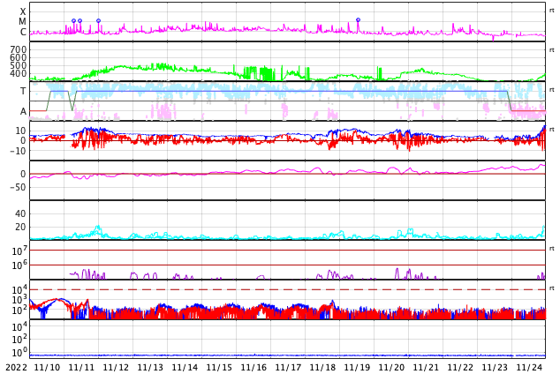
Task: Click the 500 solar wind speed label
Action: 18,65
